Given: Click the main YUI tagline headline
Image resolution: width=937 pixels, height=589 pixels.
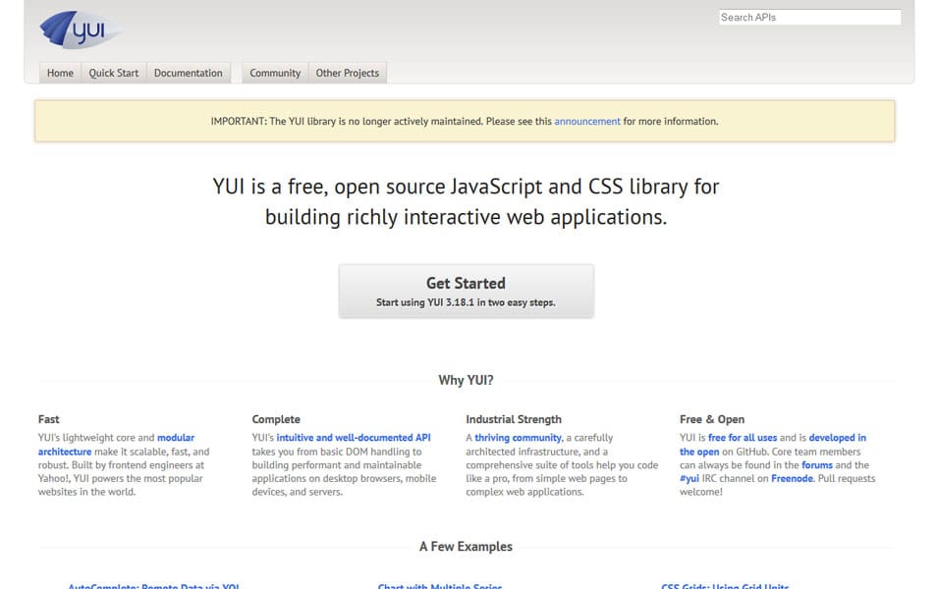Looking at the screenshot, I should tap(467, 201).
